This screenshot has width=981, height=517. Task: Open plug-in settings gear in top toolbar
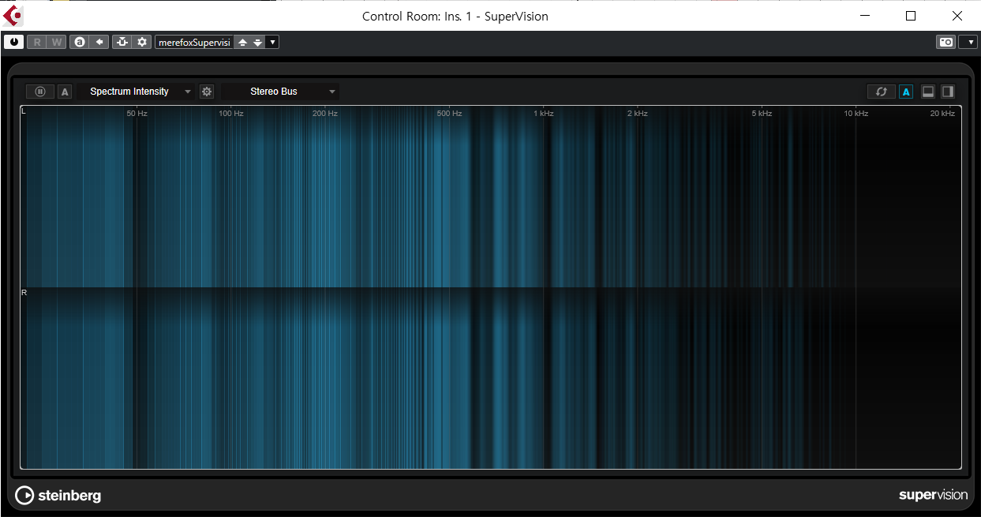tap(142, 42)
